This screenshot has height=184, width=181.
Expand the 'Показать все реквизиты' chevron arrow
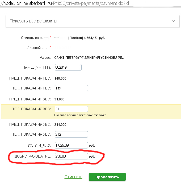point(173,21)
